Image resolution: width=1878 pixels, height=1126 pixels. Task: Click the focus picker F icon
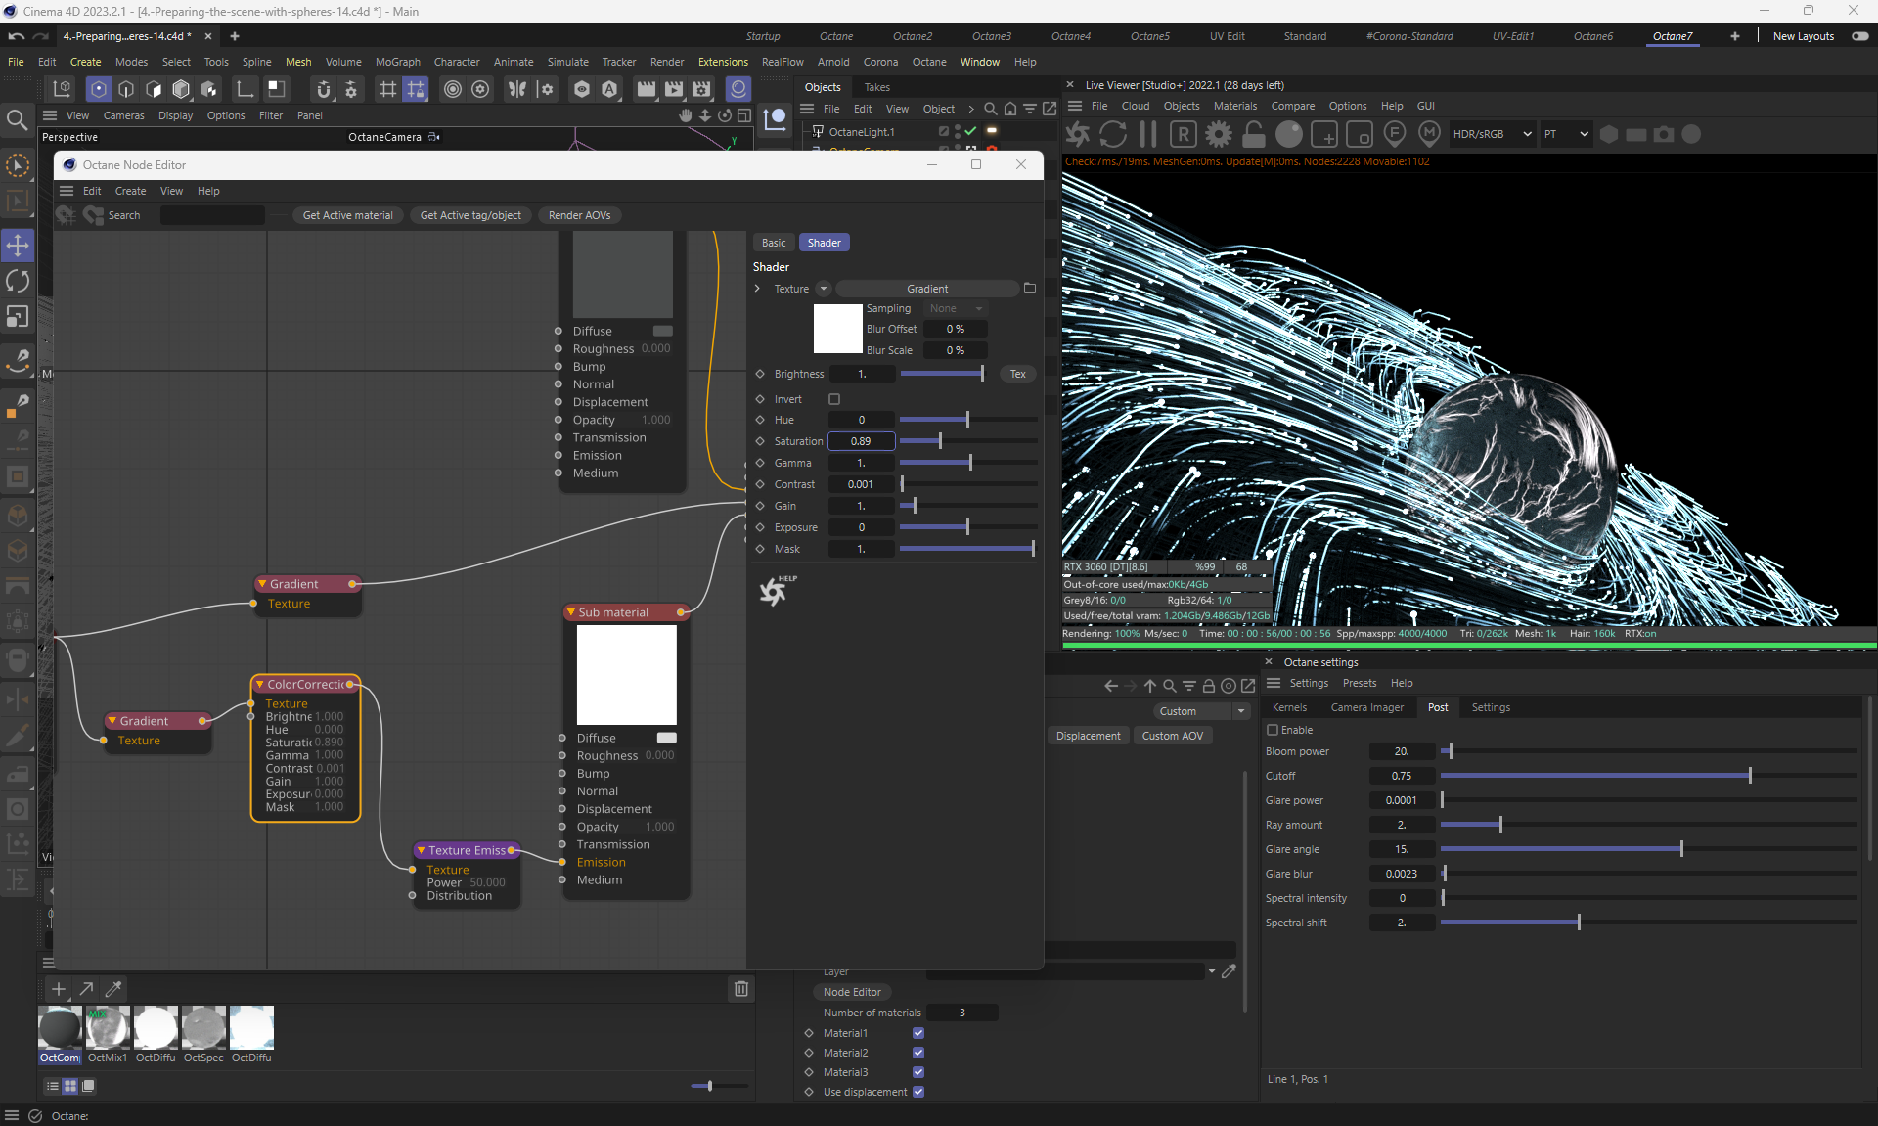click(x=1395, y=134)
